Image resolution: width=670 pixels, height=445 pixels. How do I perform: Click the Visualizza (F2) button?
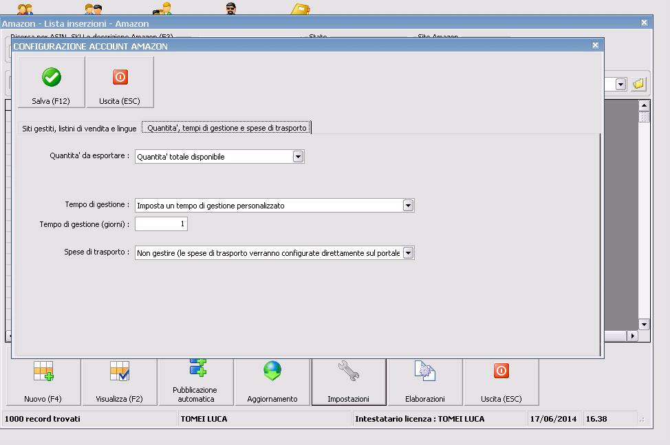119,382
